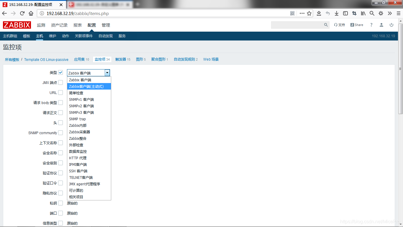Click the undo closed tab arrow icon
The image size is (403, 227).
[328, 13]
